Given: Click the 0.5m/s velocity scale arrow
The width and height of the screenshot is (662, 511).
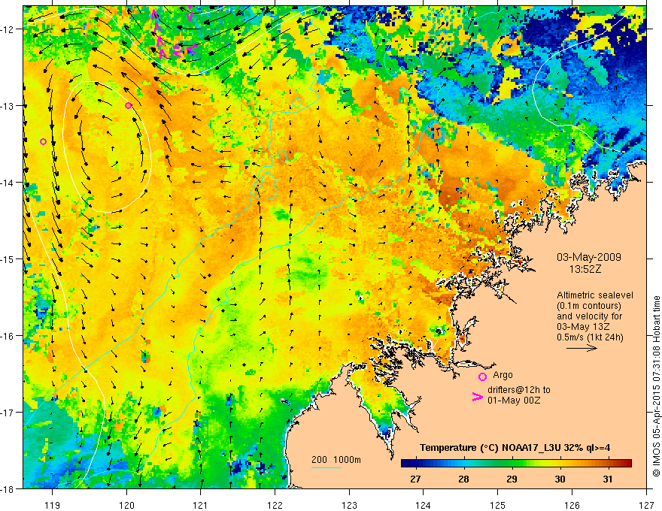Looking at the screenshot, I should click(582, 348).
